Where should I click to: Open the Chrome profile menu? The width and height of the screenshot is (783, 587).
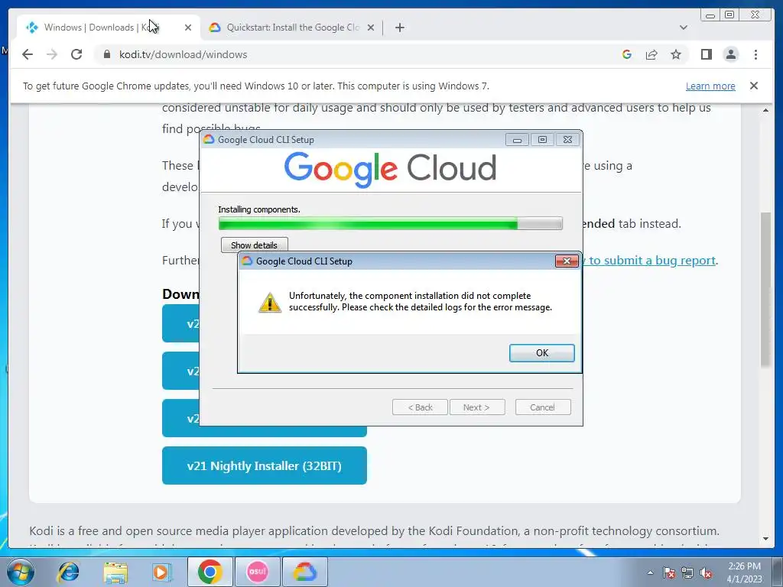point(730,54)
